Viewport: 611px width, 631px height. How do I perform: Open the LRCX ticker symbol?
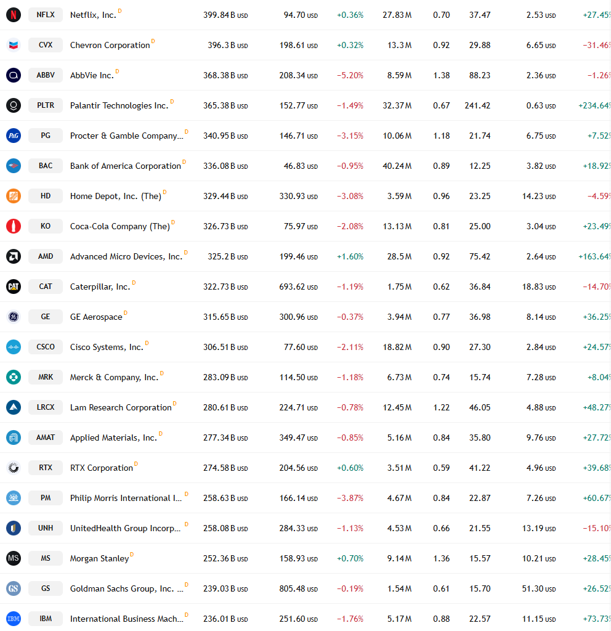46,407
